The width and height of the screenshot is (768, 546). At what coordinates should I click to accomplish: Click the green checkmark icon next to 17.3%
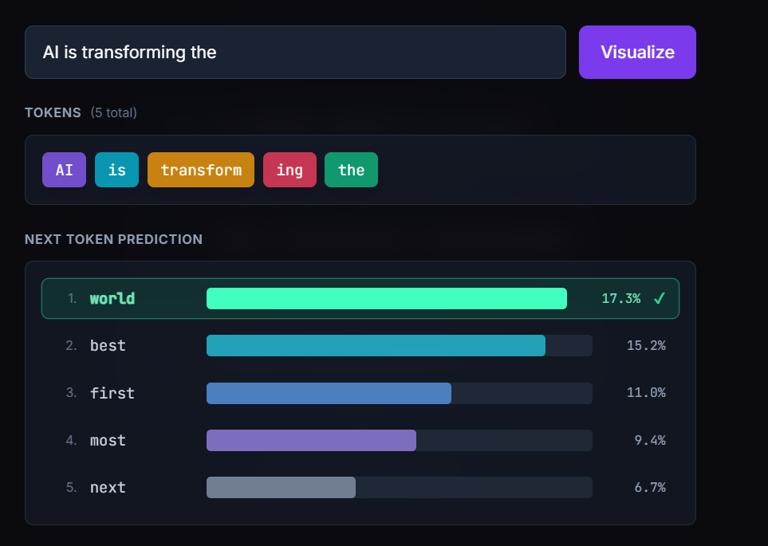(x=660, y=298)
